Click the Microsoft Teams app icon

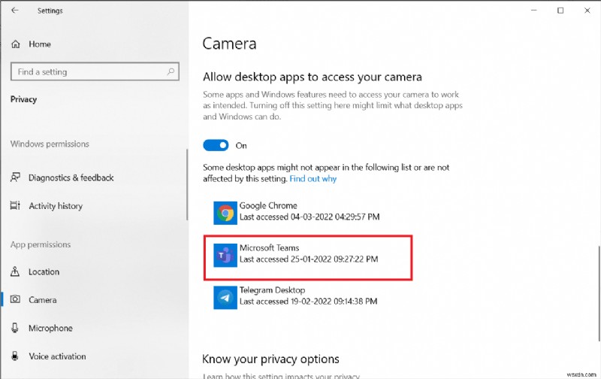click(x=225, y=254)
